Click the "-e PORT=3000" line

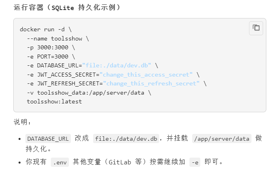[x=51, y=57]
